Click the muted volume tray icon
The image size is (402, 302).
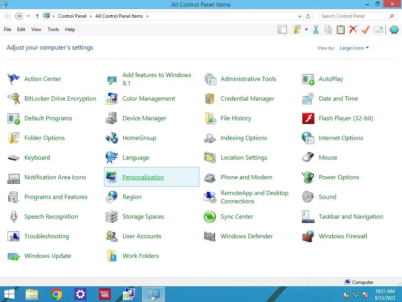[346, 295]
